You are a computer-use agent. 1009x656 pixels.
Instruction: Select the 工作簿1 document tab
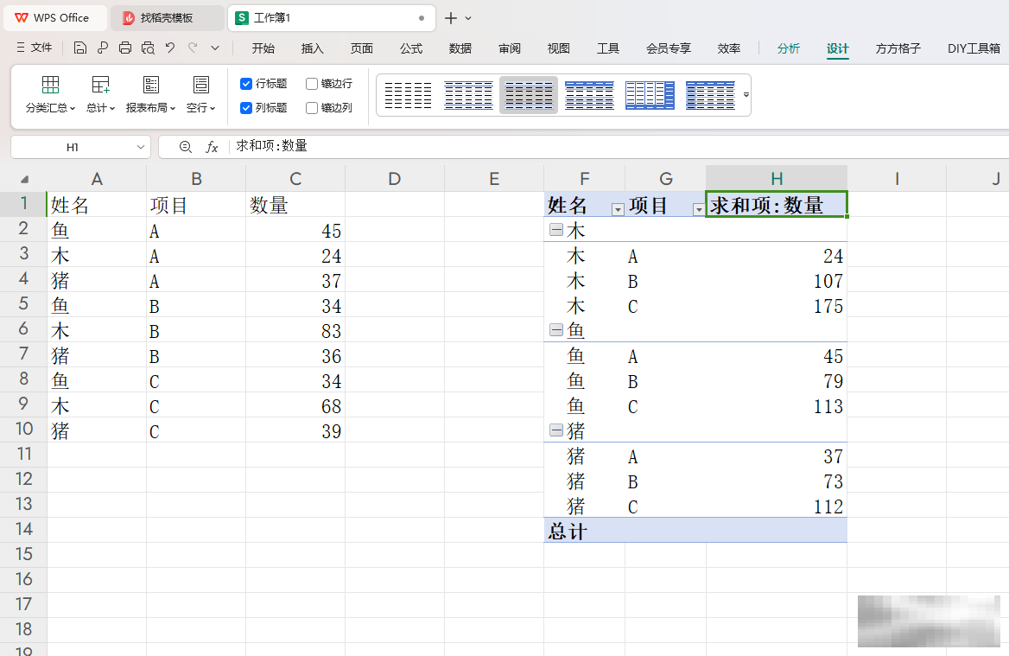pos(331,18)
